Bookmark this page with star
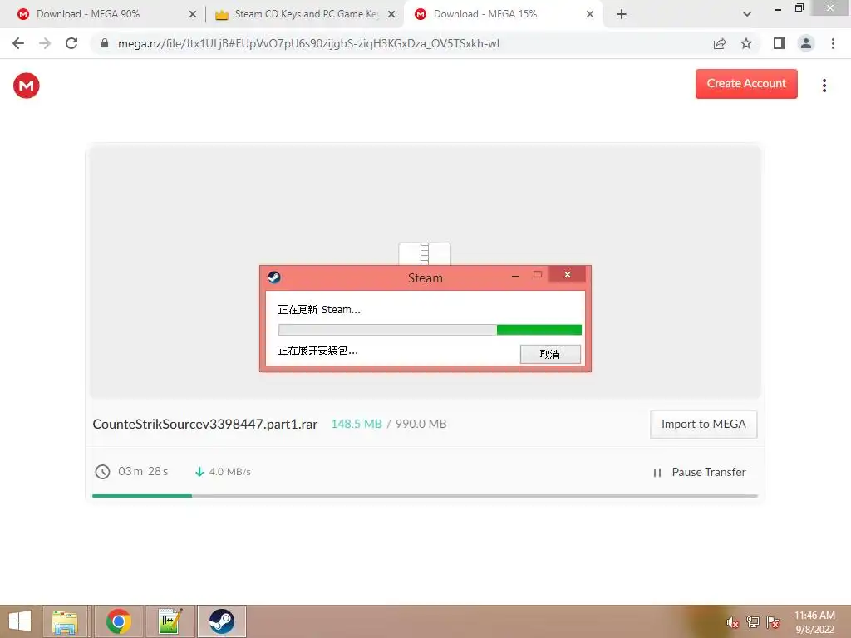The image size is (851, 638). coord(746,43)
